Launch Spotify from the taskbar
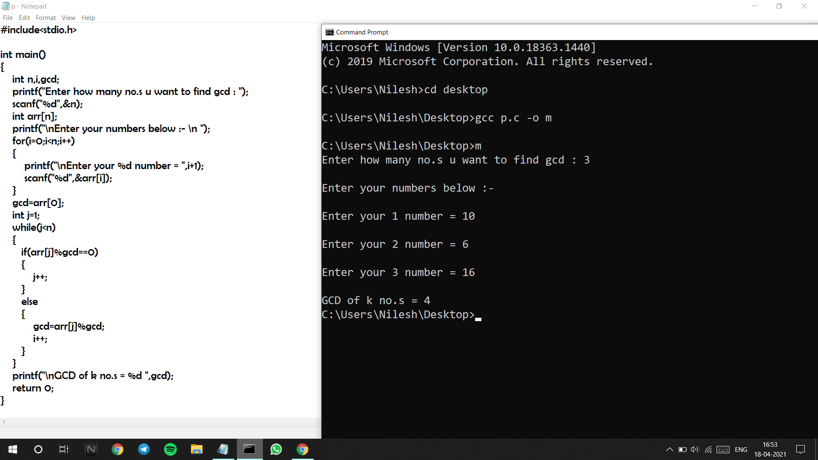The height and width of the screenshot is (460, 818). pyautogui.click(x=170, y=449)
